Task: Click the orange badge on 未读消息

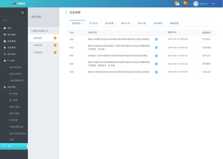Action: (55, 45)
